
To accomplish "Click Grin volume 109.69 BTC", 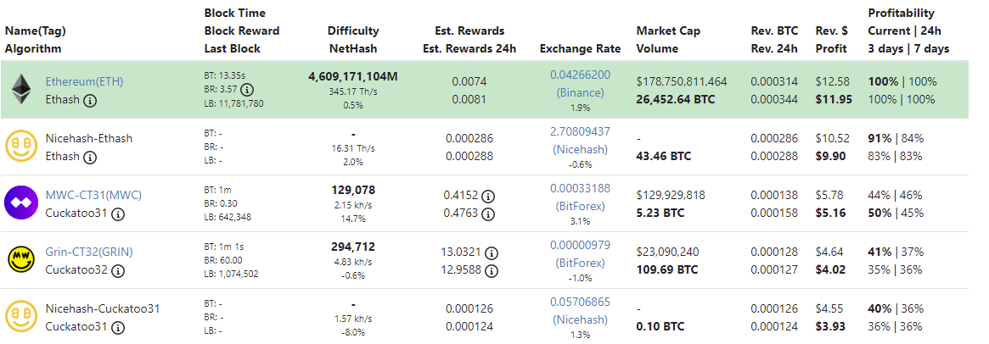I will tap(667, 269).
